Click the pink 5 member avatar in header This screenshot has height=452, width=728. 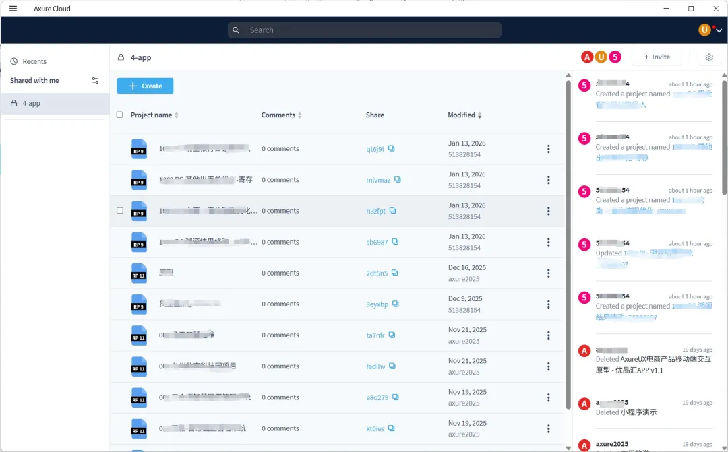click(x=615, y=57)
